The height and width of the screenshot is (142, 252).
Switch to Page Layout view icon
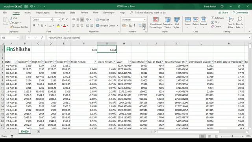[x=209, y=136]
